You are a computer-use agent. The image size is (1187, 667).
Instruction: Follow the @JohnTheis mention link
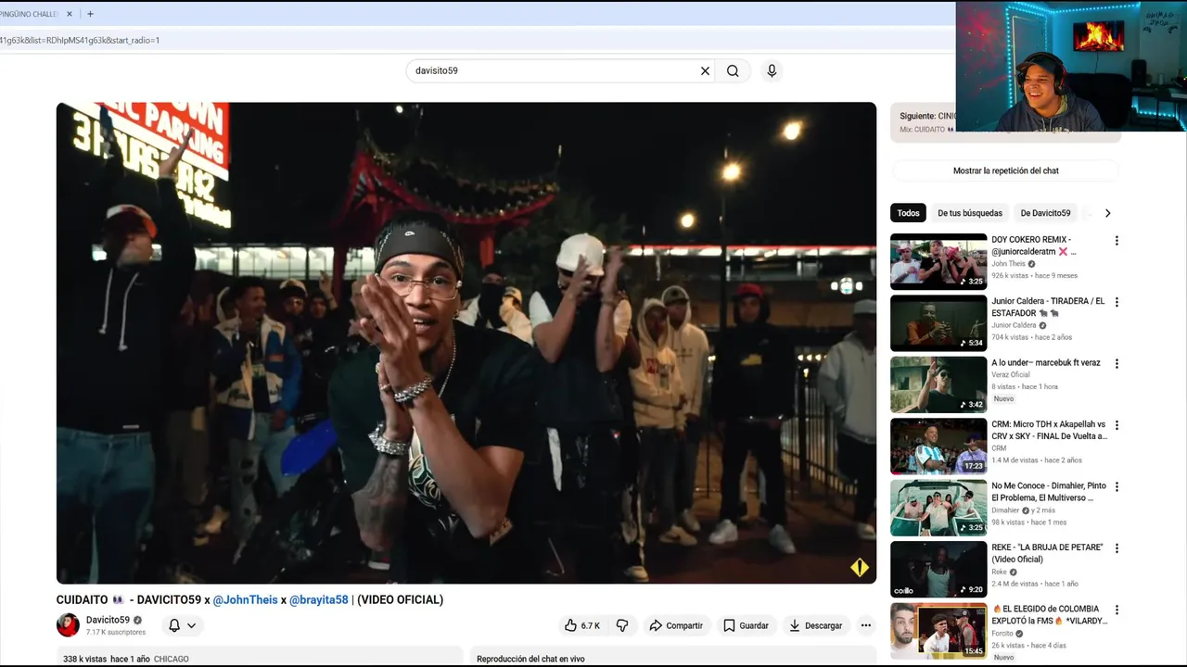[x=246, y=599]
